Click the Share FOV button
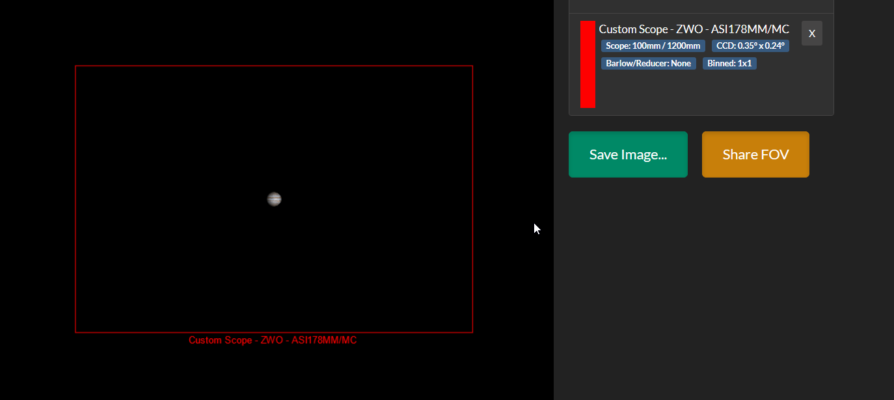Screen dimensions: 894x400 coord(755,154)
